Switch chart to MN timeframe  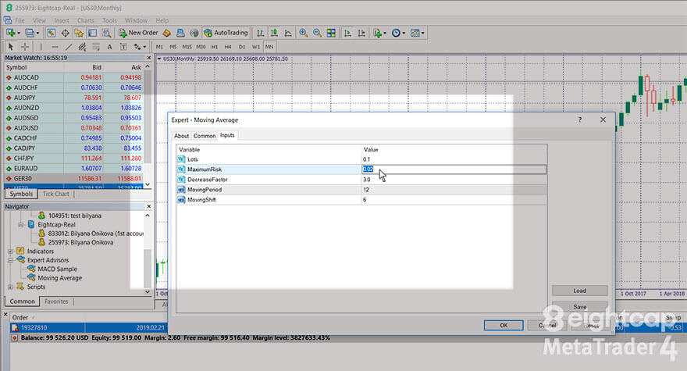[x=269, y=47]
